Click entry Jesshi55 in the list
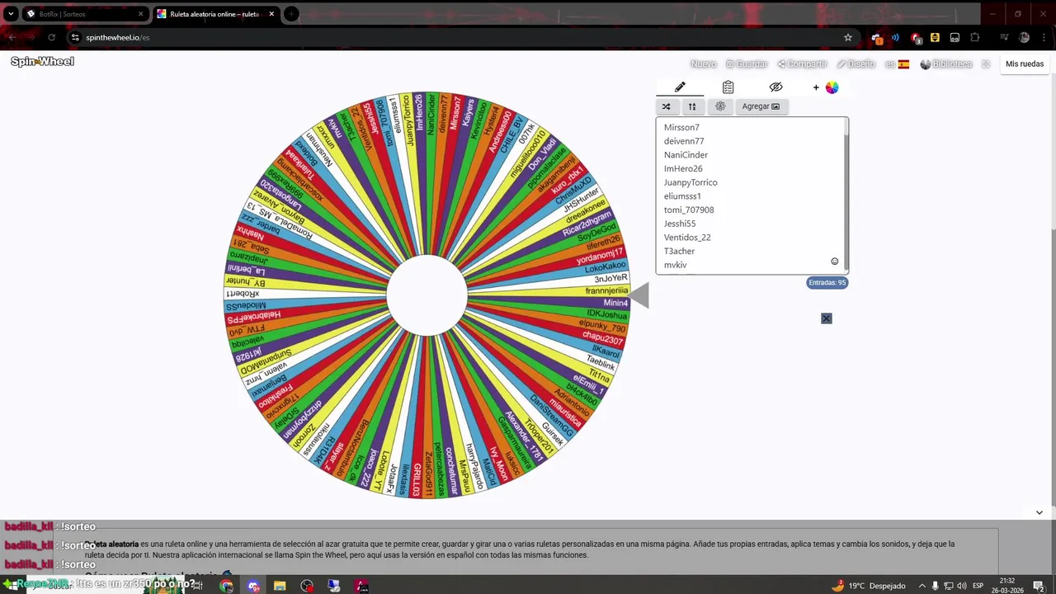This screenshot has width=1056, height=594. click(680, 224)
